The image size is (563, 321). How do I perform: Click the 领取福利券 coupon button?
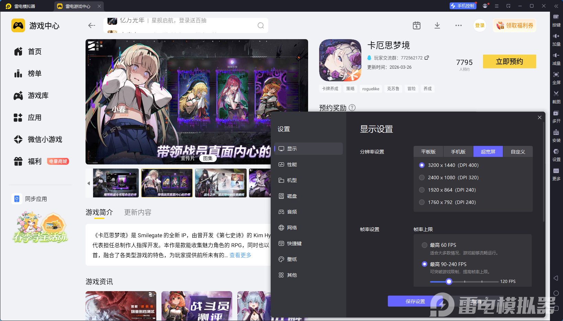tap(515, 25)
